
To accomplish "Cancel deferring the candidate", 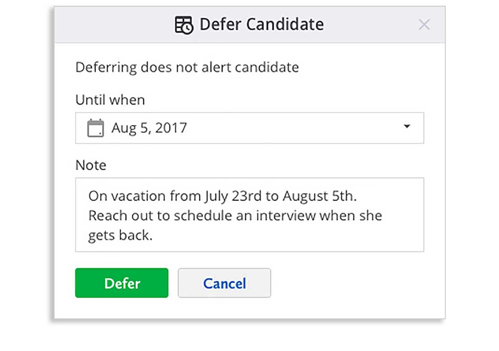I will click(224, 283).
